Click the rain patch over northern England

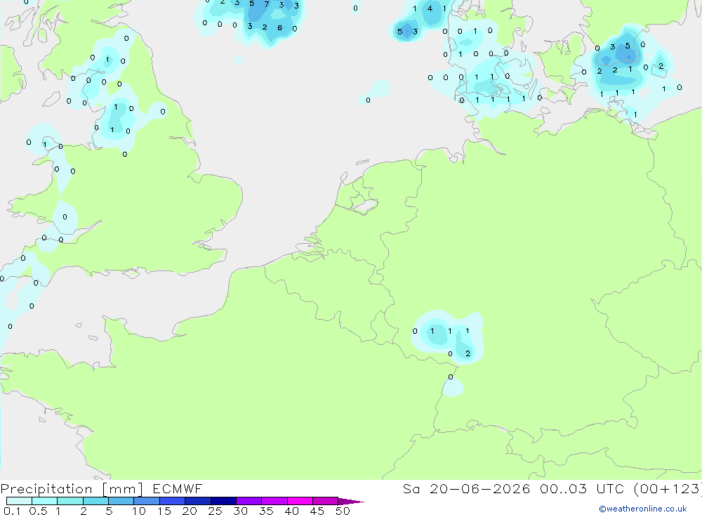click(117, 120)
